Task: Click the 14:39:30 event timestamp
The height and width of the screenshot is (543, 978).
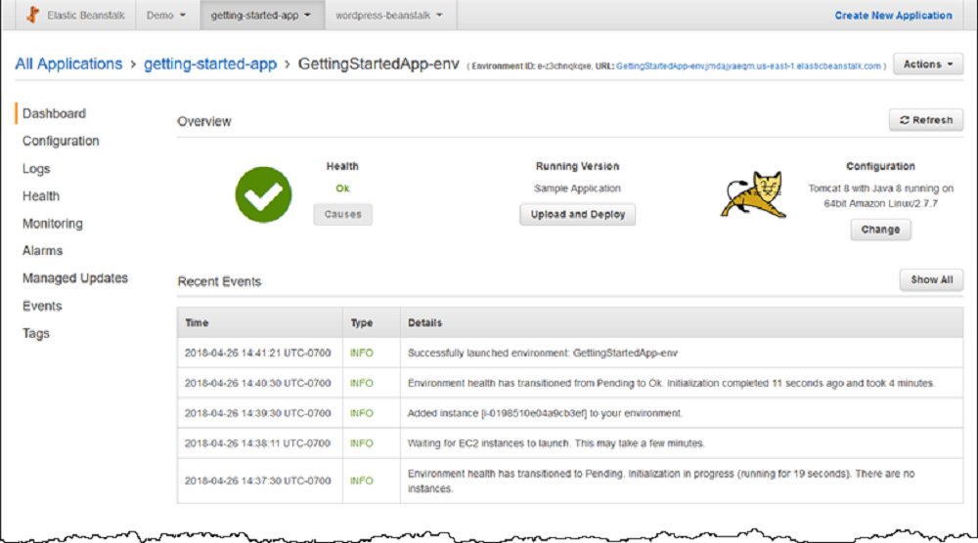Action: 257,413
